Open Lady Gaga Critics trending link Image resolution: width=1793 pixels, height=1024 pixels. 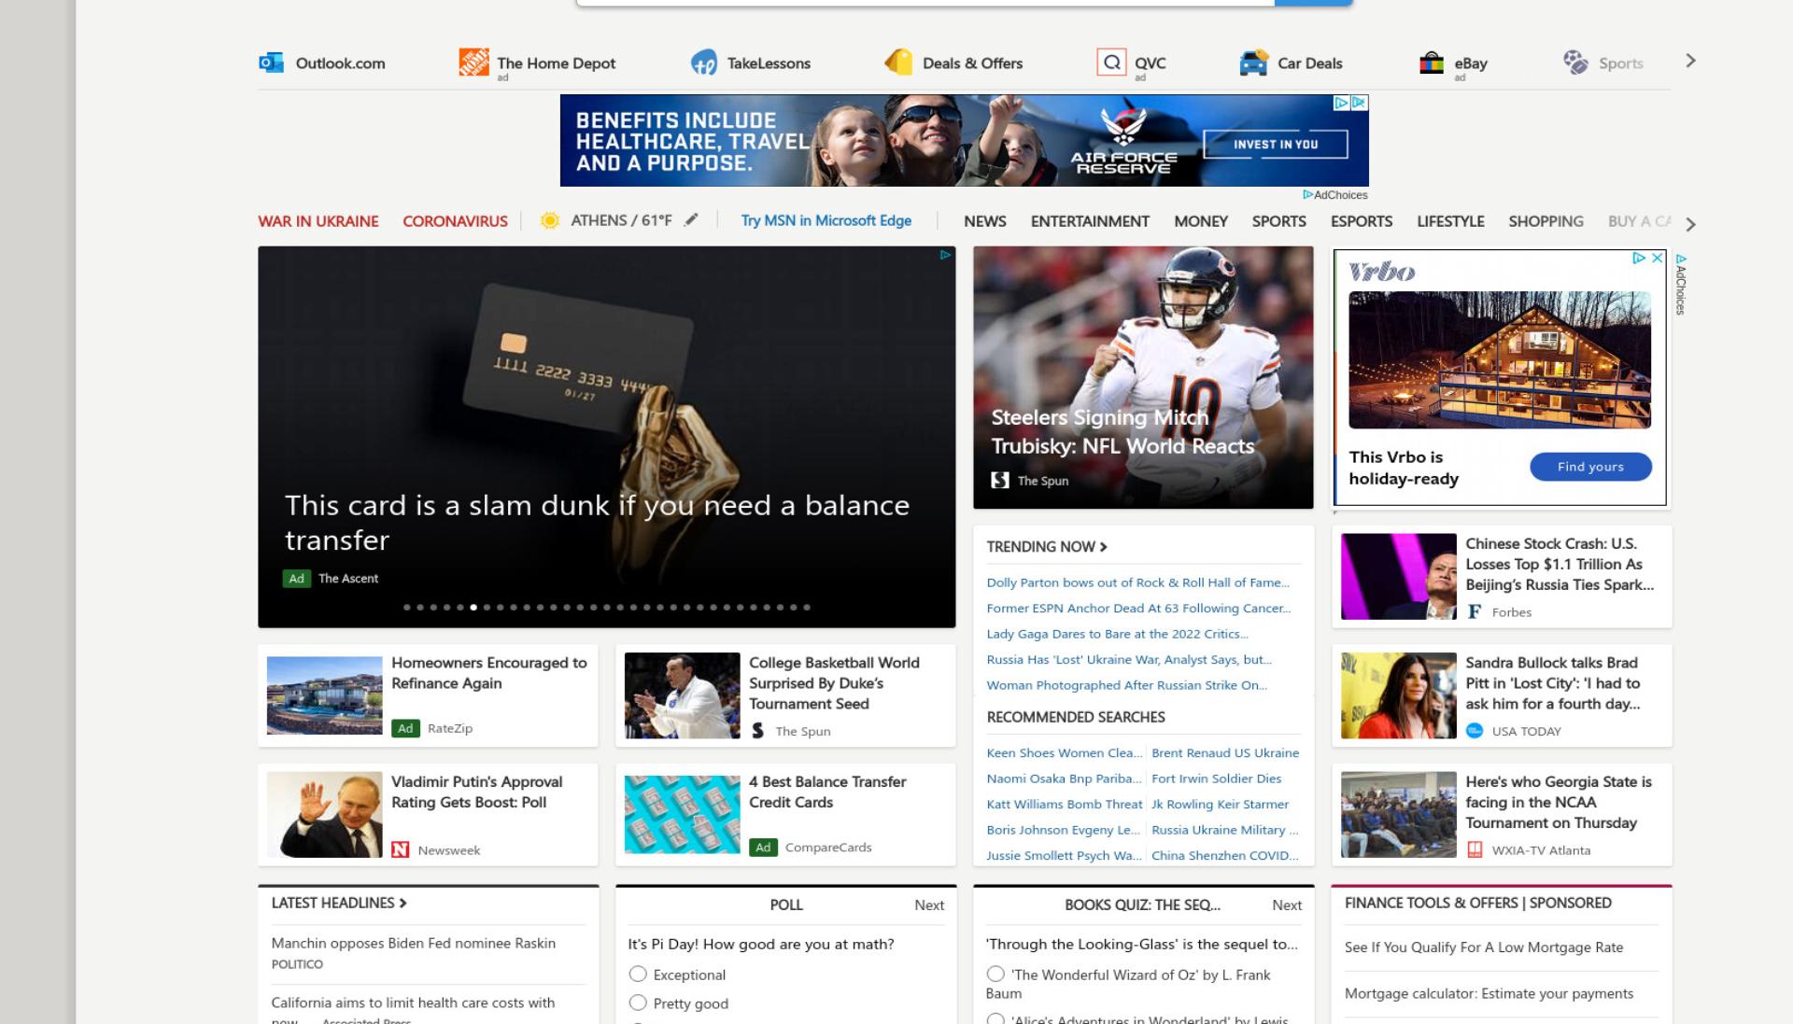coord(1117,634)
